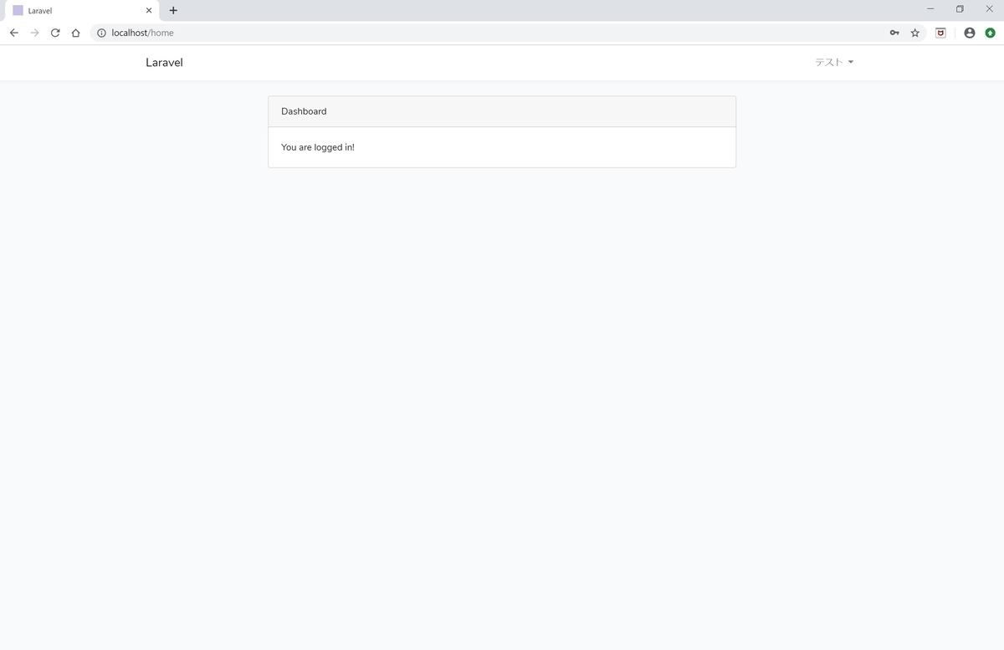
Task: Close the Laravel browser tab
Action: coord(148,10)
